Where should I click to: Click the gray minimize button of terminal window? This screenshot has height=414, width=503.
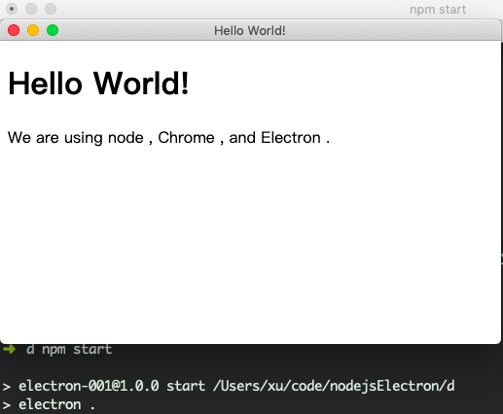tap(31, 9)
